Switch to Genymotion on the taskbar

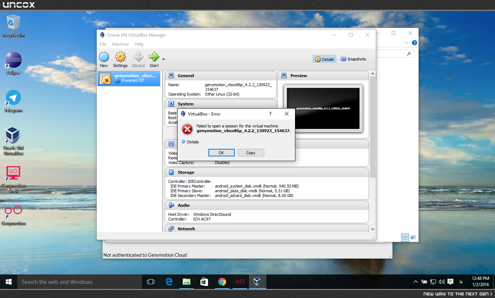(240, 282)
